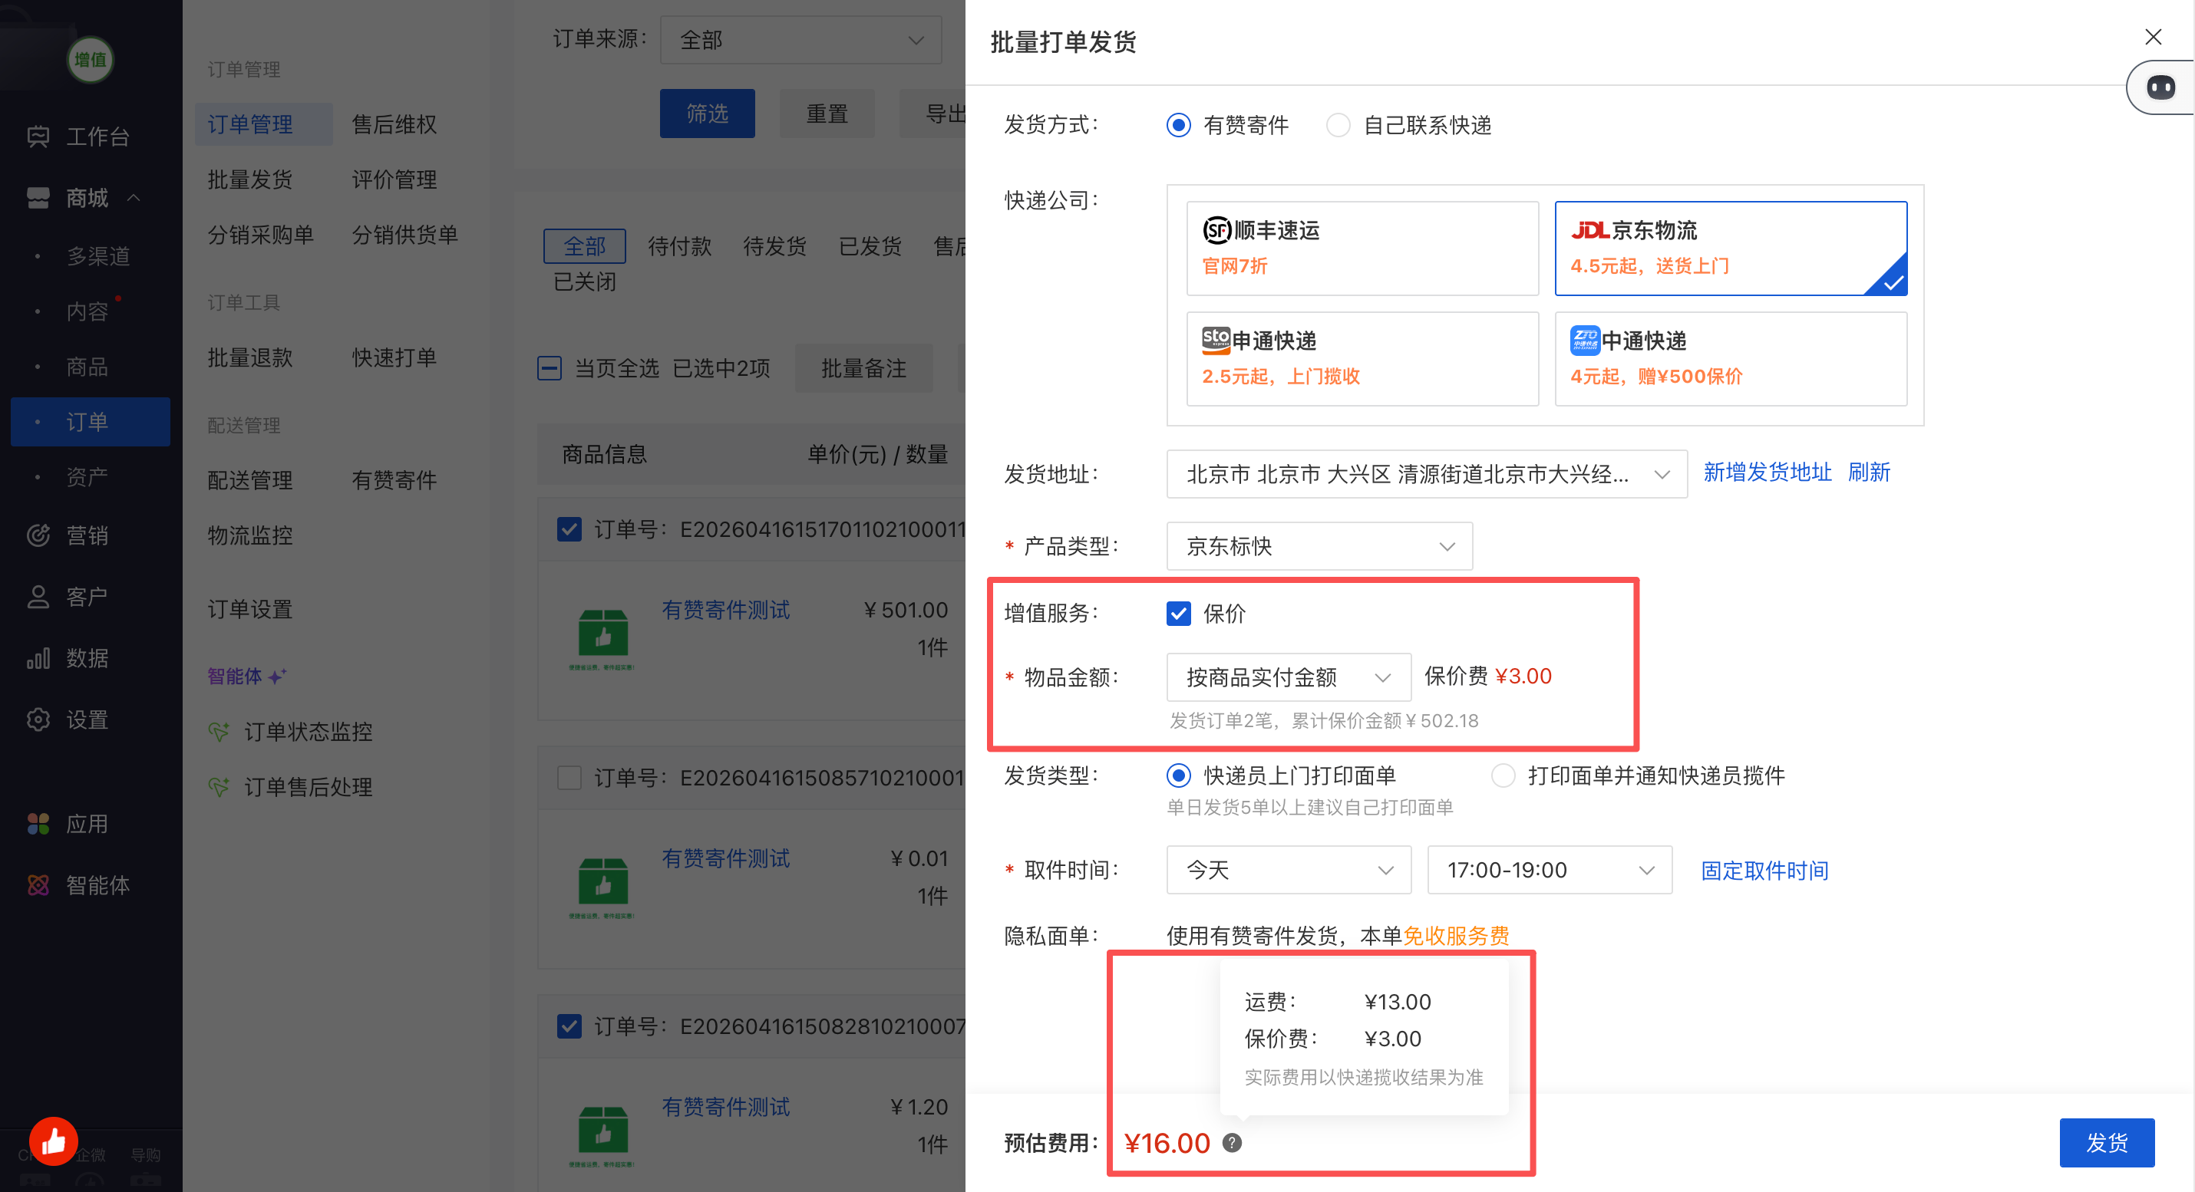Image resolution: width=2195 pixels, height=1192 pixels.
Task: Open the robot assistant floating icon
Action: point(2160,87)
